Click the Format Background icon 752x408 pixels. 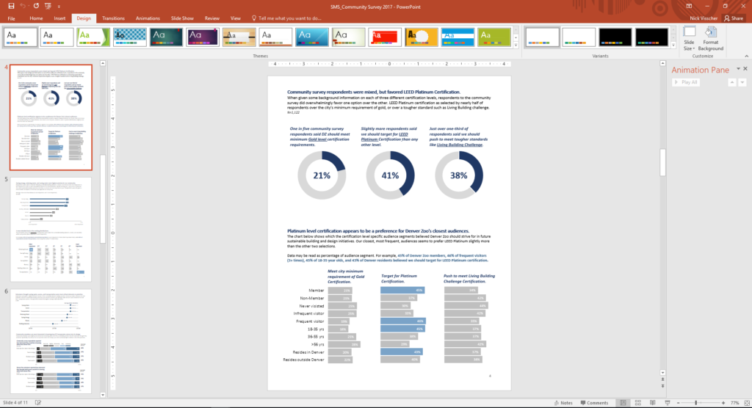tap(711, 40)
